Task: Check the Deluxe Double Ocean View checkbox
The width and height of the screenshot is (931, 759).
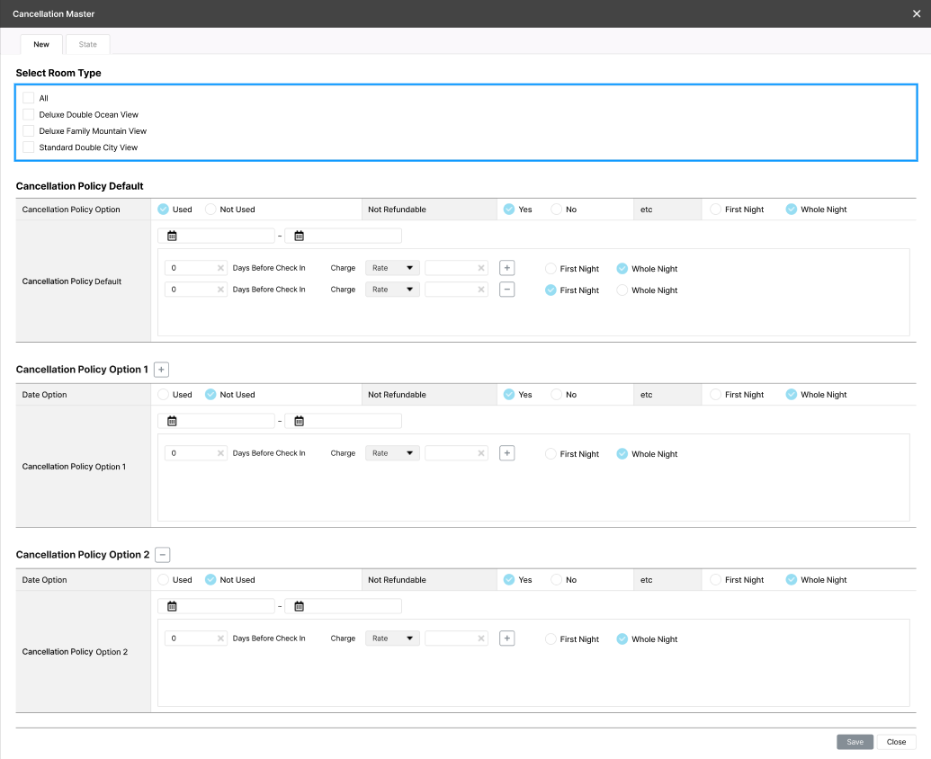Action: (x=29, y=114)
